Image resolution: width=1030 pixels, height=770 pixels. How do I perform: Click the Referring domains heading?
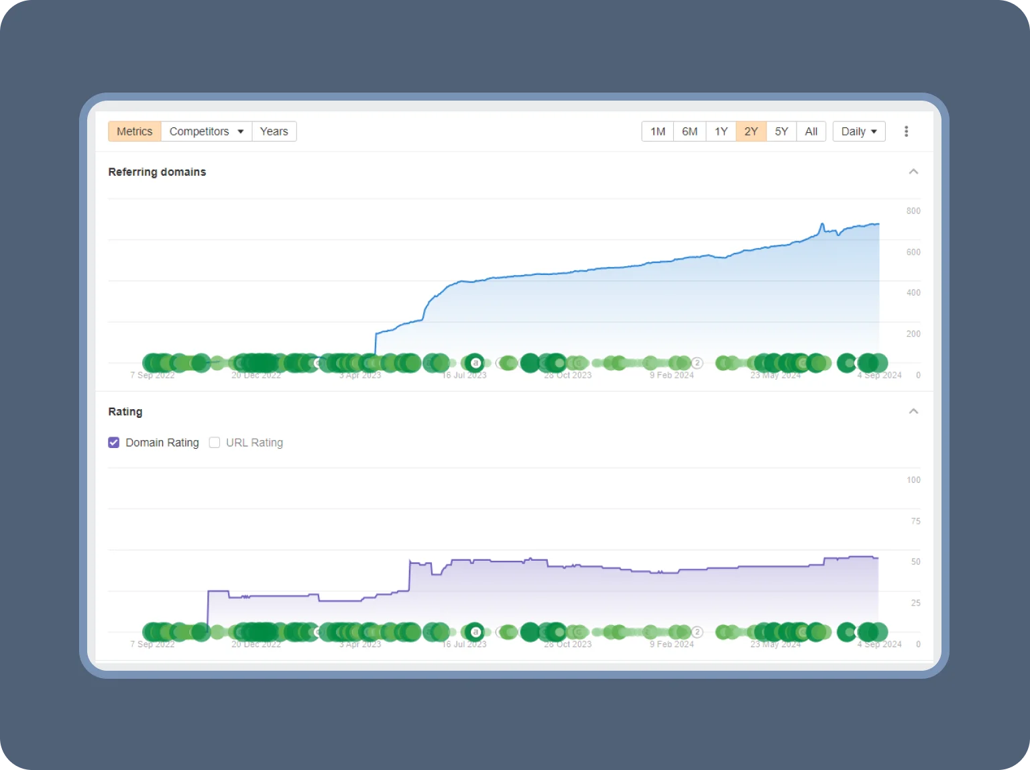157,172
